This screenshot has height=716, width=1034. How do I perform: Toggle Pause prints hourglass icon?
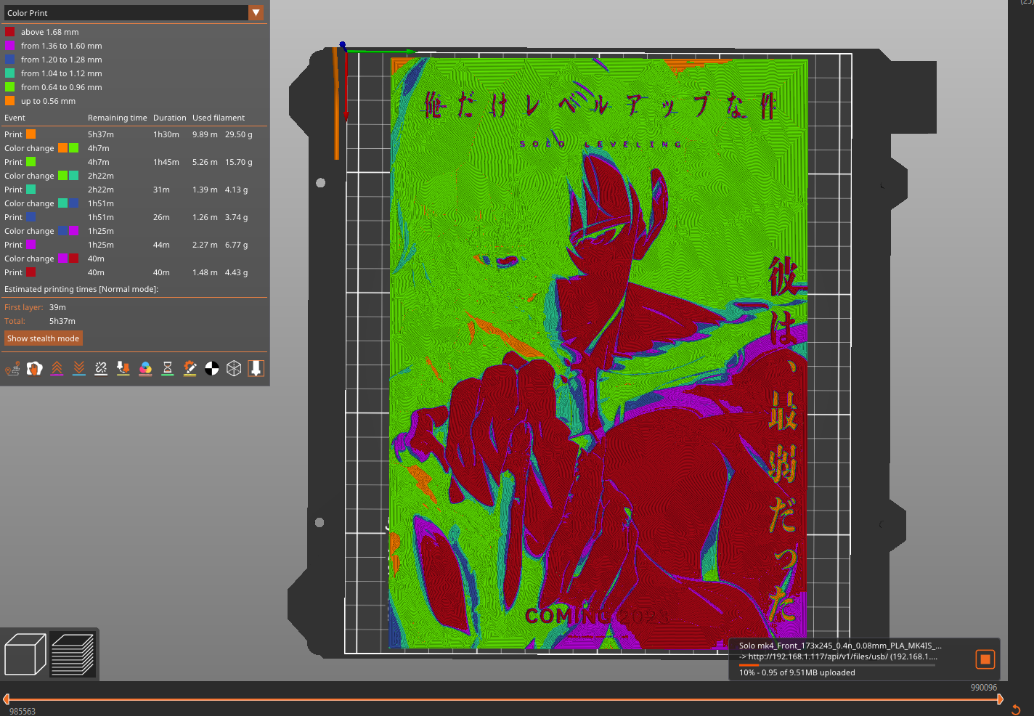tap(168, 369)
